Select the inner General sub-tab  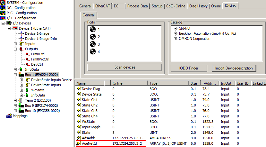tap(89, 15)
